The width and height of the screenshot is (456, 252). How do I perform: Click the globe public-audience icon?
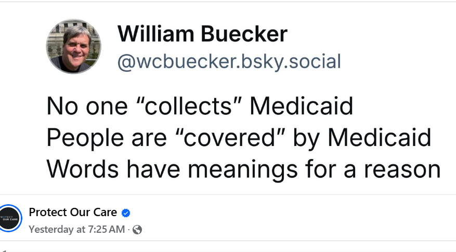(x=137, y=230)
